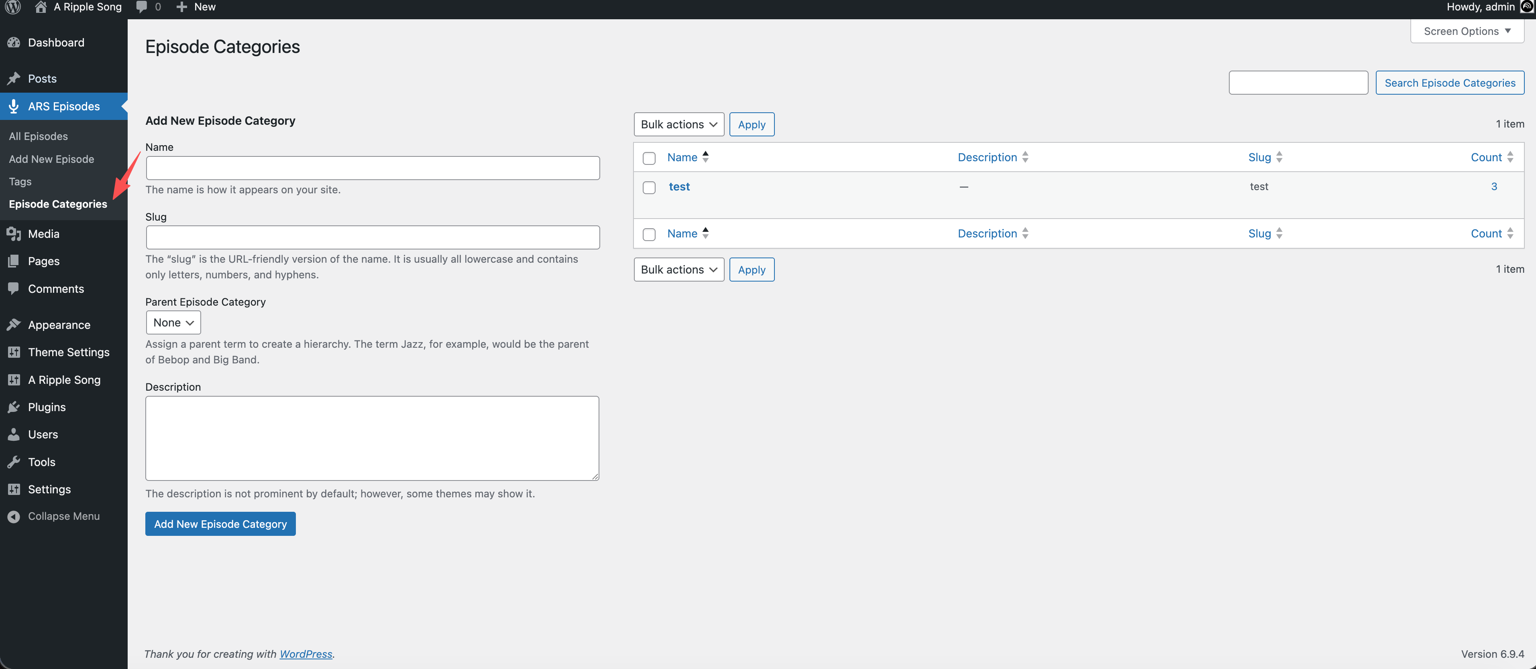
Task: Focus the category Name input field
Action: click(373, 168)
